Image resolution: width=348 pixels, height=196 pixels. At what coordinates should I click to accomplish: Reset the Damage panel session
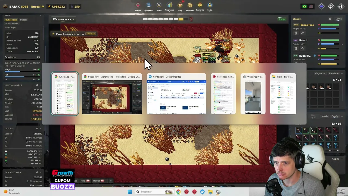37,128
